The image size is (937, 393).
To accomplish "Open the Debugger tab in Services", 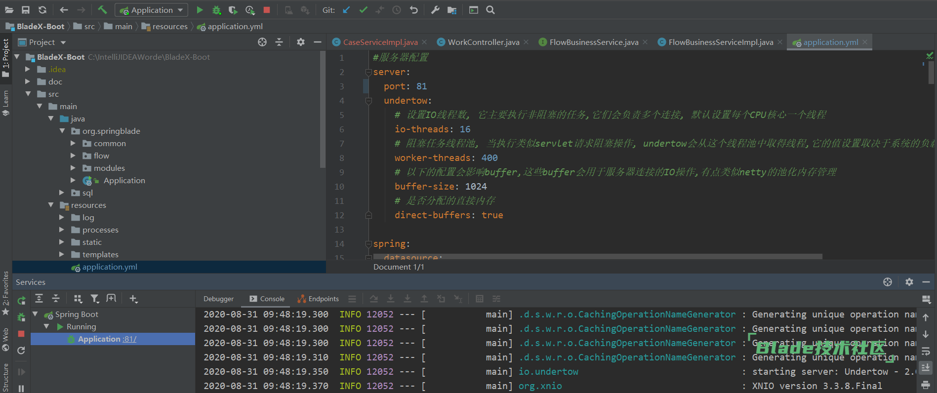I will coord(218,299).
